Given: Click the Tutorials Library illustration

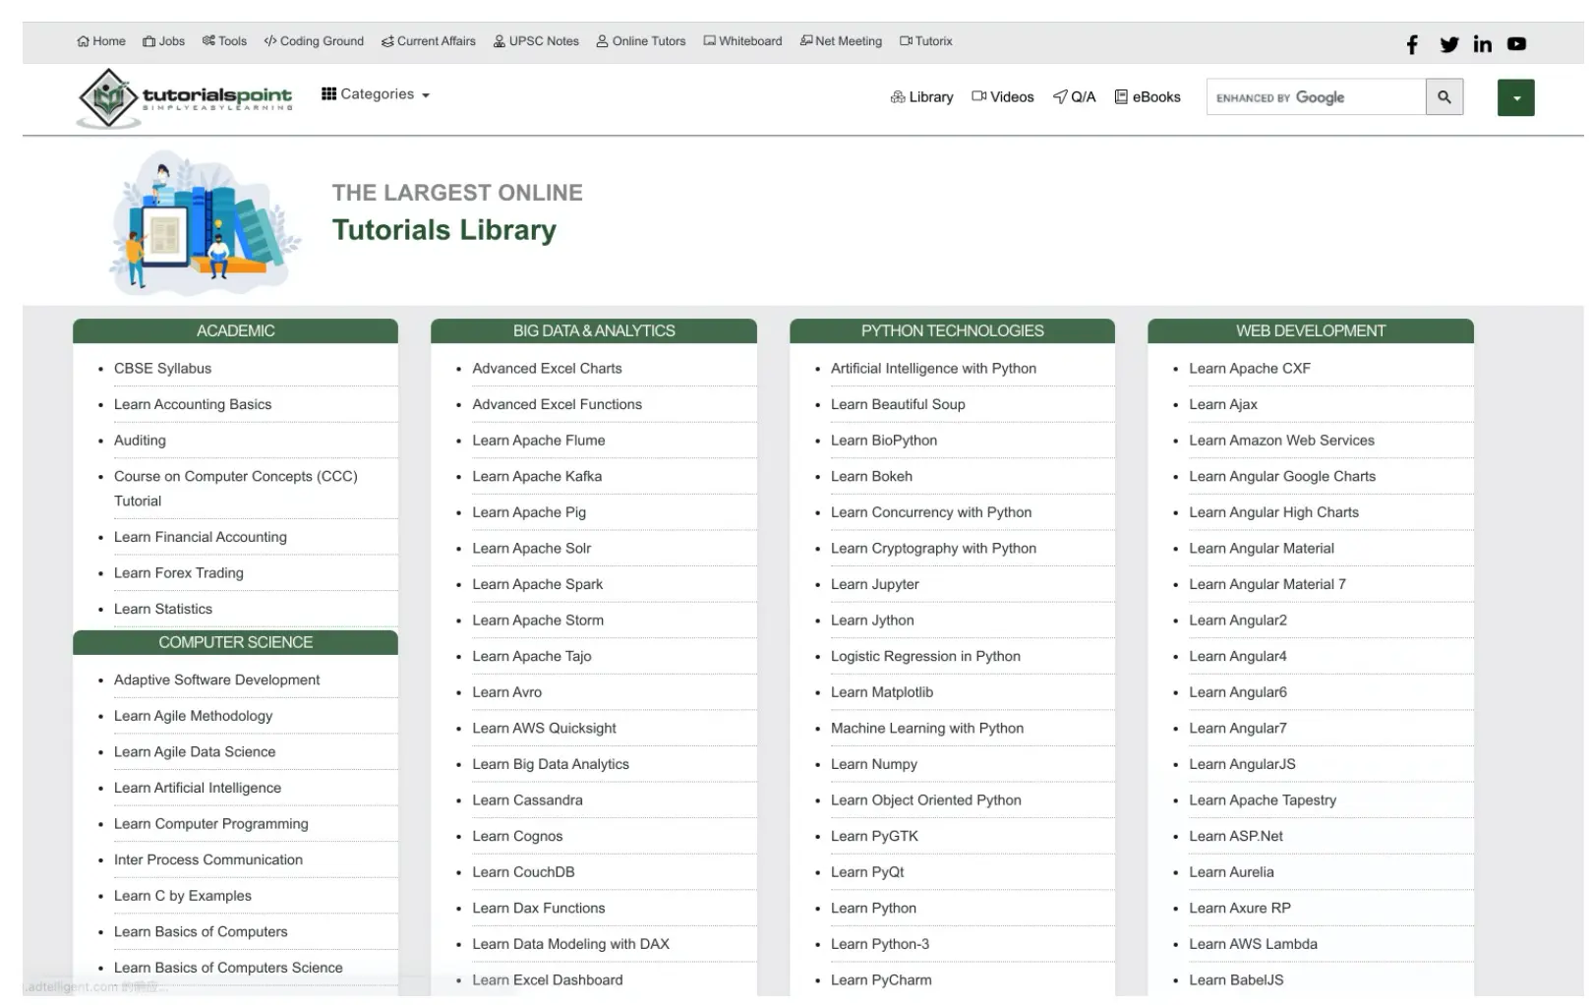Looking at the screenshot, I should pyautogui.click(x=205, y=223).
